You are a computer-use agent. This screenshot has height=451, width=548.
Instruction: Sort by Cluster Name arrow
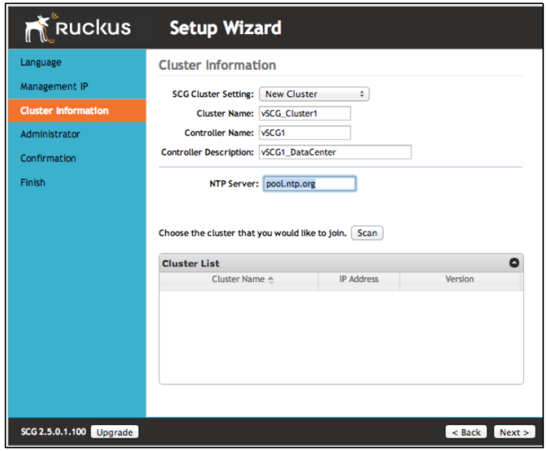(271, 280)
